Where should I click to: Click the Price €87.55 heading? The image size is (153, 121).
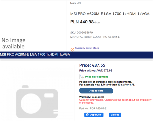click(x=92, y=65)
